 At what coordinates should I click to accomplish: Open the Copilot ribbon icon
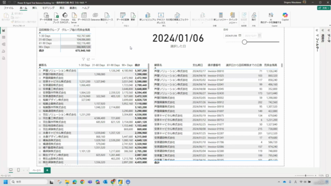click(x=285, y=15)
